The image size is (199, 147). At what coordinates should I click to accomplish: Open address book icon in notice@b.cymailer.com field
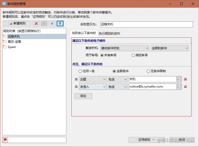179,87
